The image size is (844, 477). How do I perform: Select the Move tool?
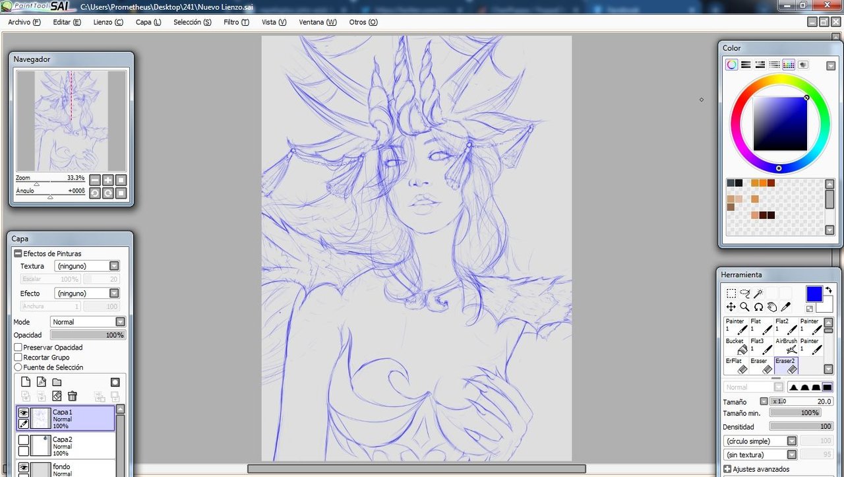pos(731,307)
